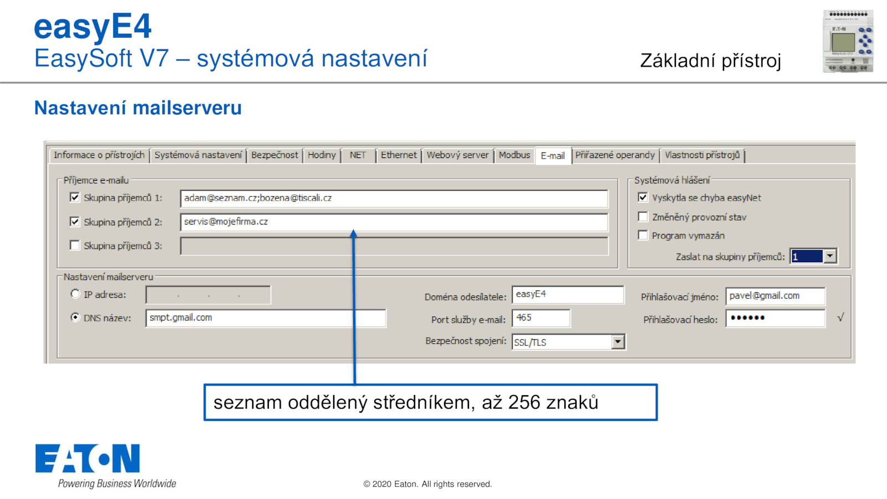The image size is (887, 499).
Task: Click the Systémová hlášení group label
Action: tap(672, 180)
